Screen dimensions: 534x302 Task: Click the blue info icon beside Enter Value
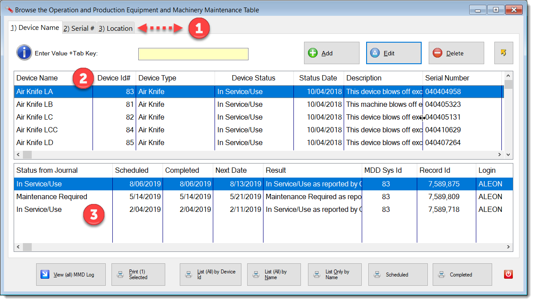(24, 53)
